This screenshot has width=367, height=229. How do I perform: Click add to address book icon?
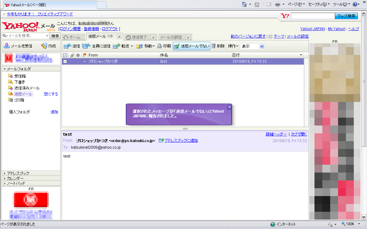(161, 140)
